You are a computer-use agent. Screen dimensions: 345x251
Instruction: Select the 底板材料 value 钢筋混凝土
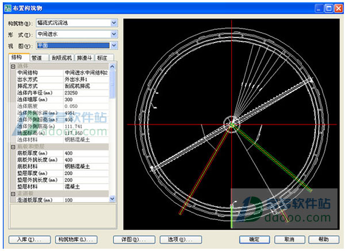(86, 167)
